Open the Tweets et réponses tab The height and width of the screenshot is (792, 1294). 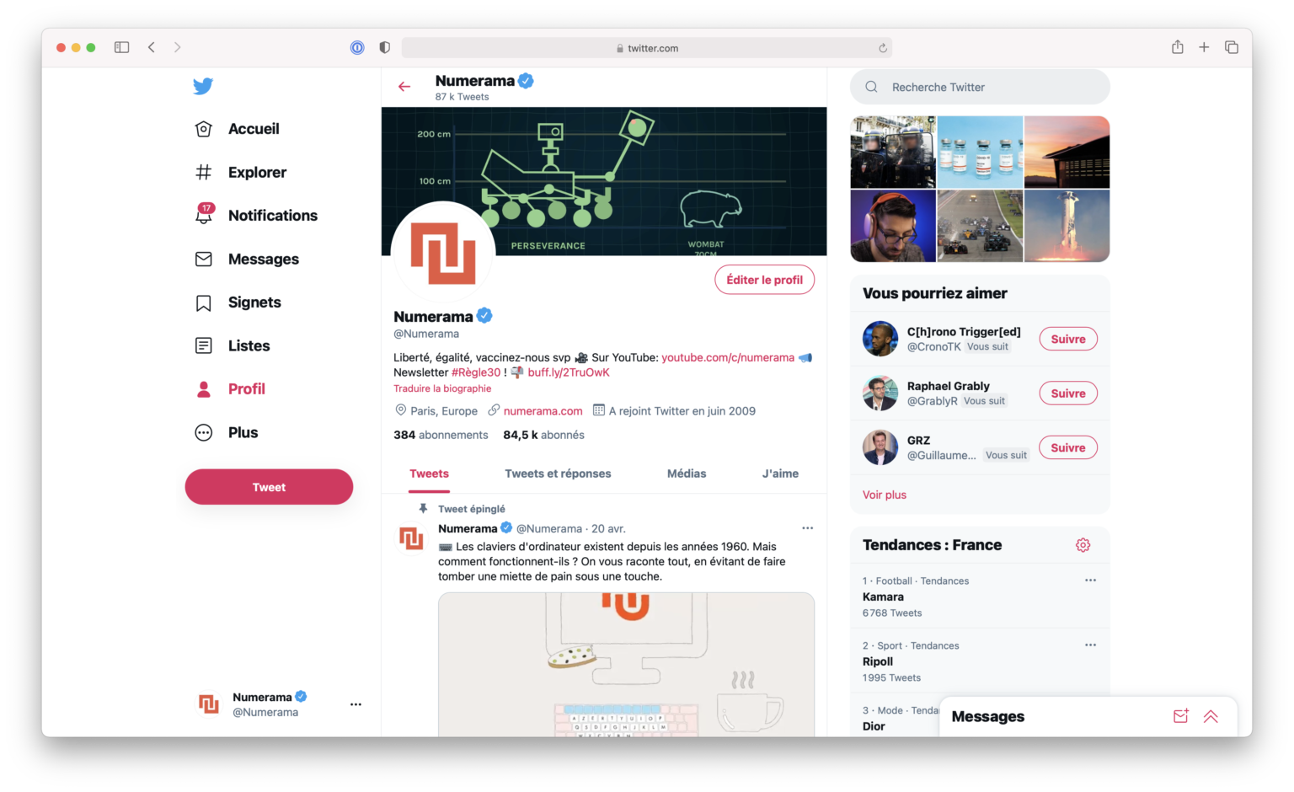[x=557, y=474]
